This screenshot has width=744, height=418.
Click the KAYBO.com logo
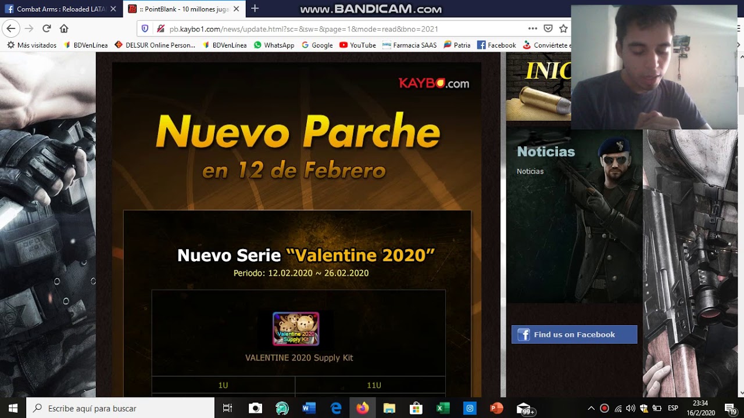click(434, 83)
